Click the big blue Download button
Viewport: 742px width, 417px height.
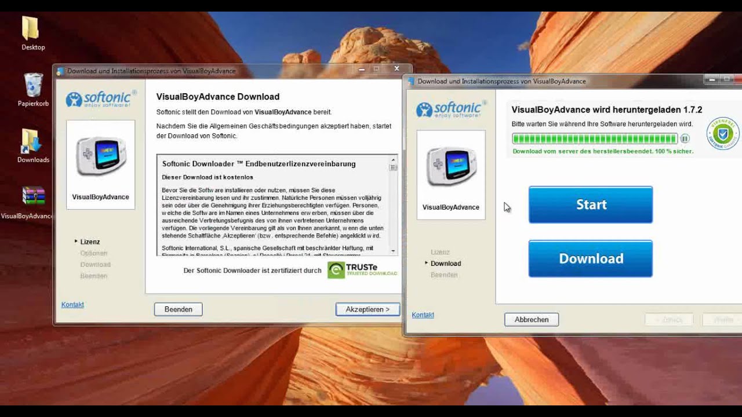tap(591, 258)
